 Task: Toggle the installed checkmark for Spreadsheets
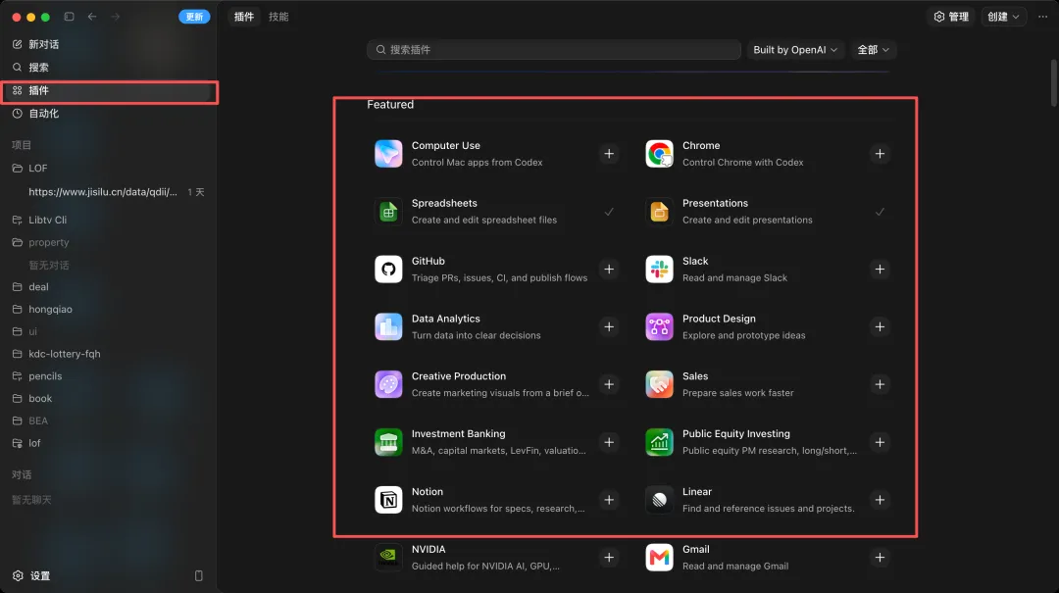click(609, 212)
